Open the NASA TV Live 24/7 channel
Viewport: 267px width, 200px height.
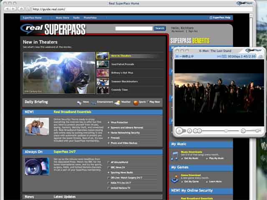tap(121, 183)
